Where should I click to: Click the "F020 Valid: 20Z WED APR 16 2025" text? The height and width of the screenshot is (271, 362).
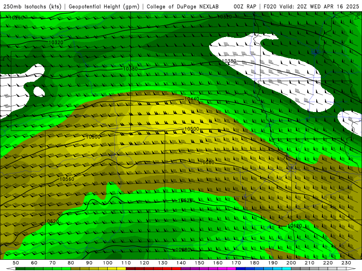311,7
